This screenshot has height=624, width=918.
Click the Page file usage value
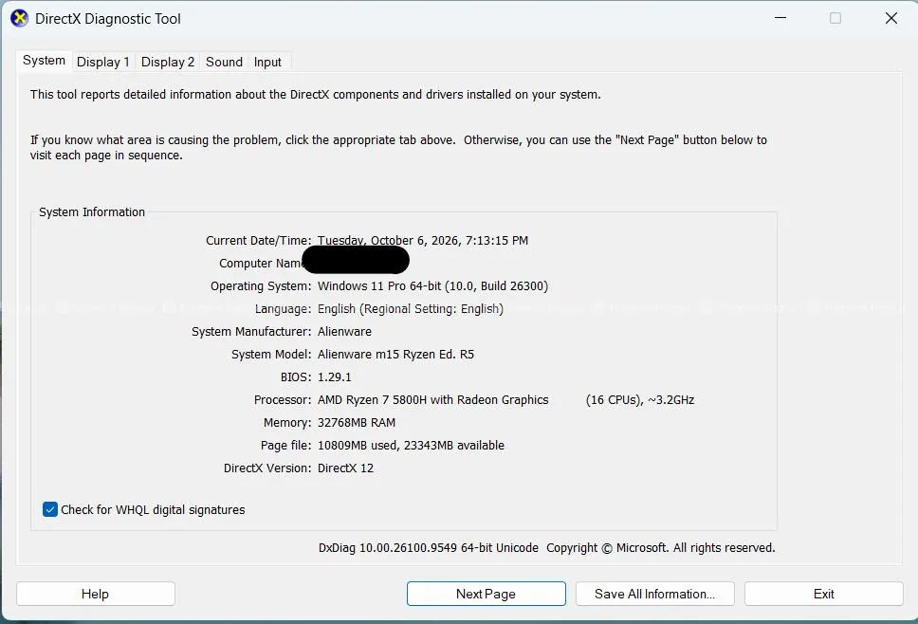(x=411, y=446)
